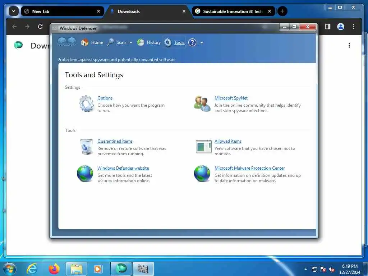Click the Allowed items window icon
The width and height of the screenshot is (368, 276).
[x=203, y=147]
